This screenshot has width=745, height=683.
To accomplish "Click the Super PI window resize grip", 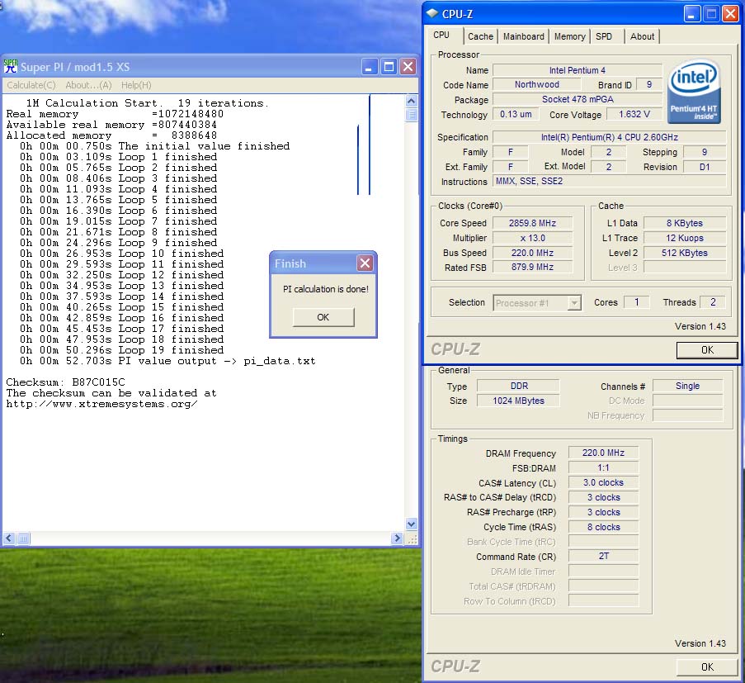I will tap(412, 539).
